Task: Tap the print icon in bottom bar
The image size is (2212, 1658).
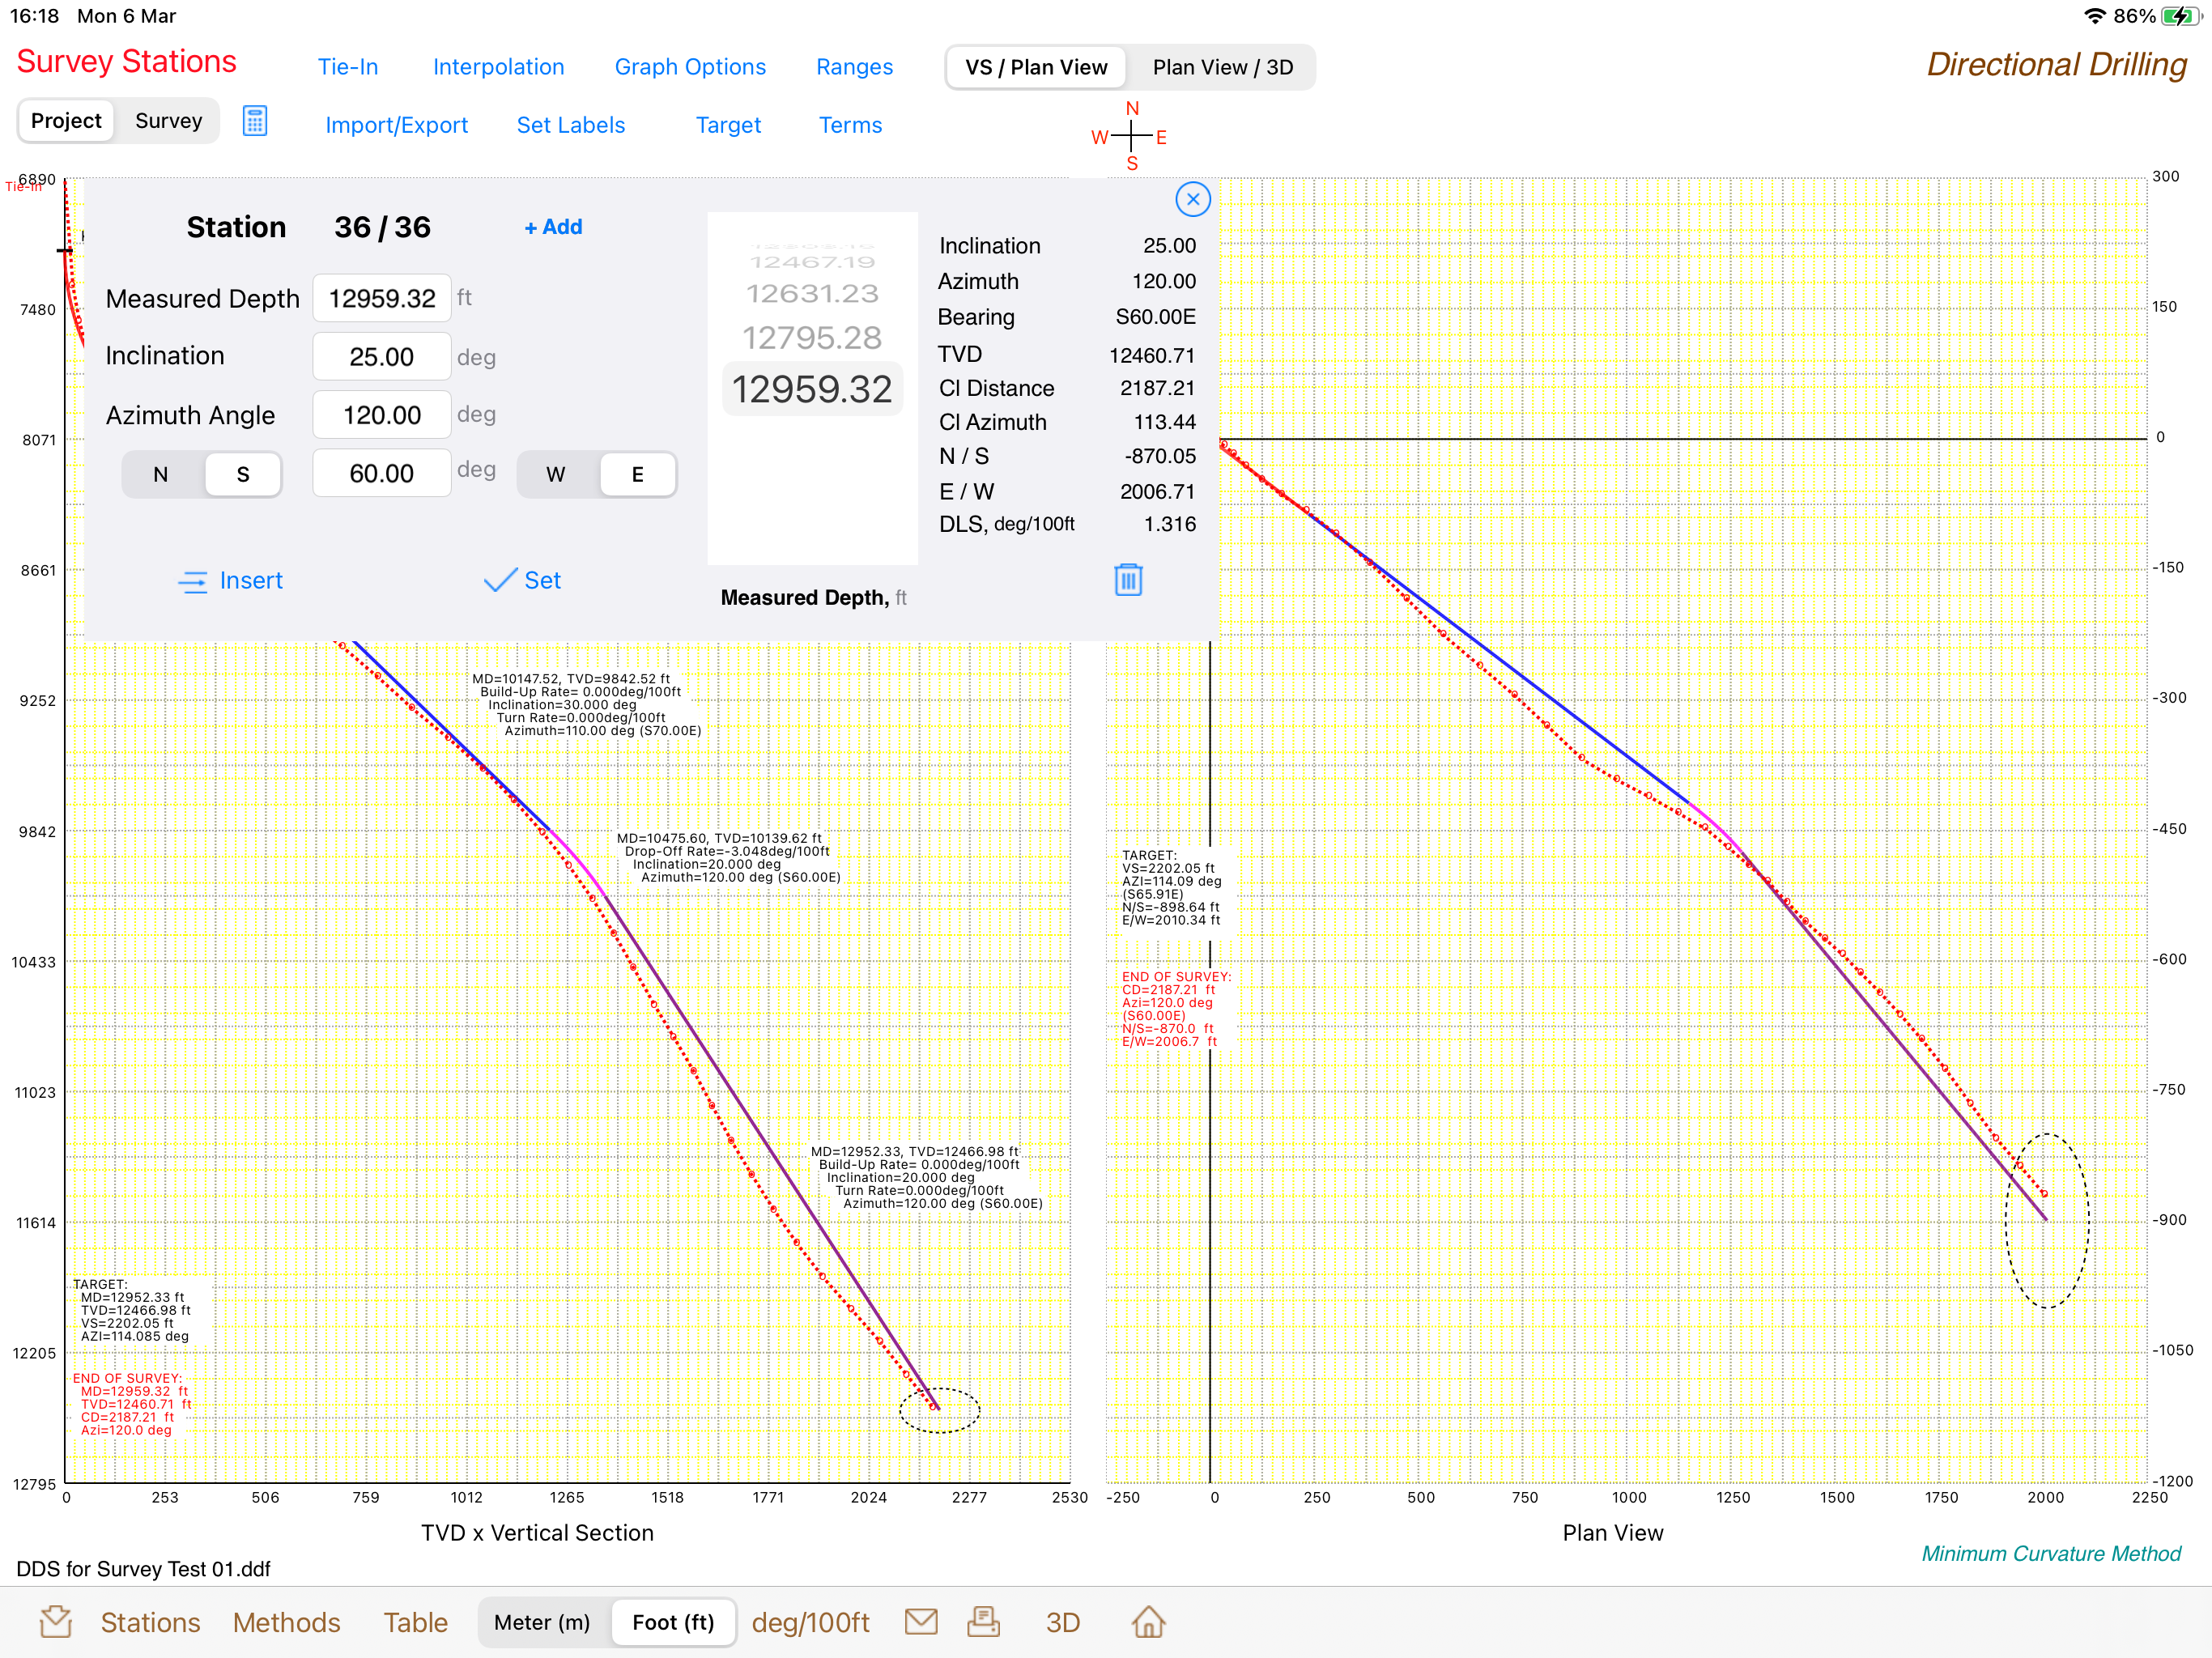Action: point(983,1621)
